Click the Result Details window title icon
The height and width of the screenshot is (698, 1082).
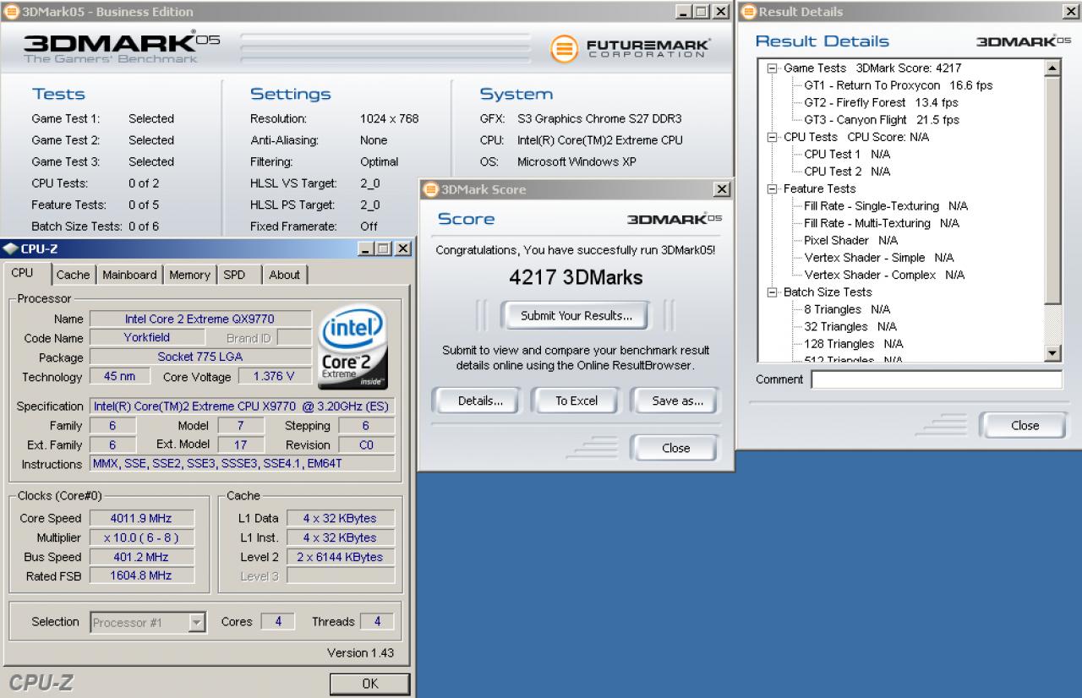(748, 12)
